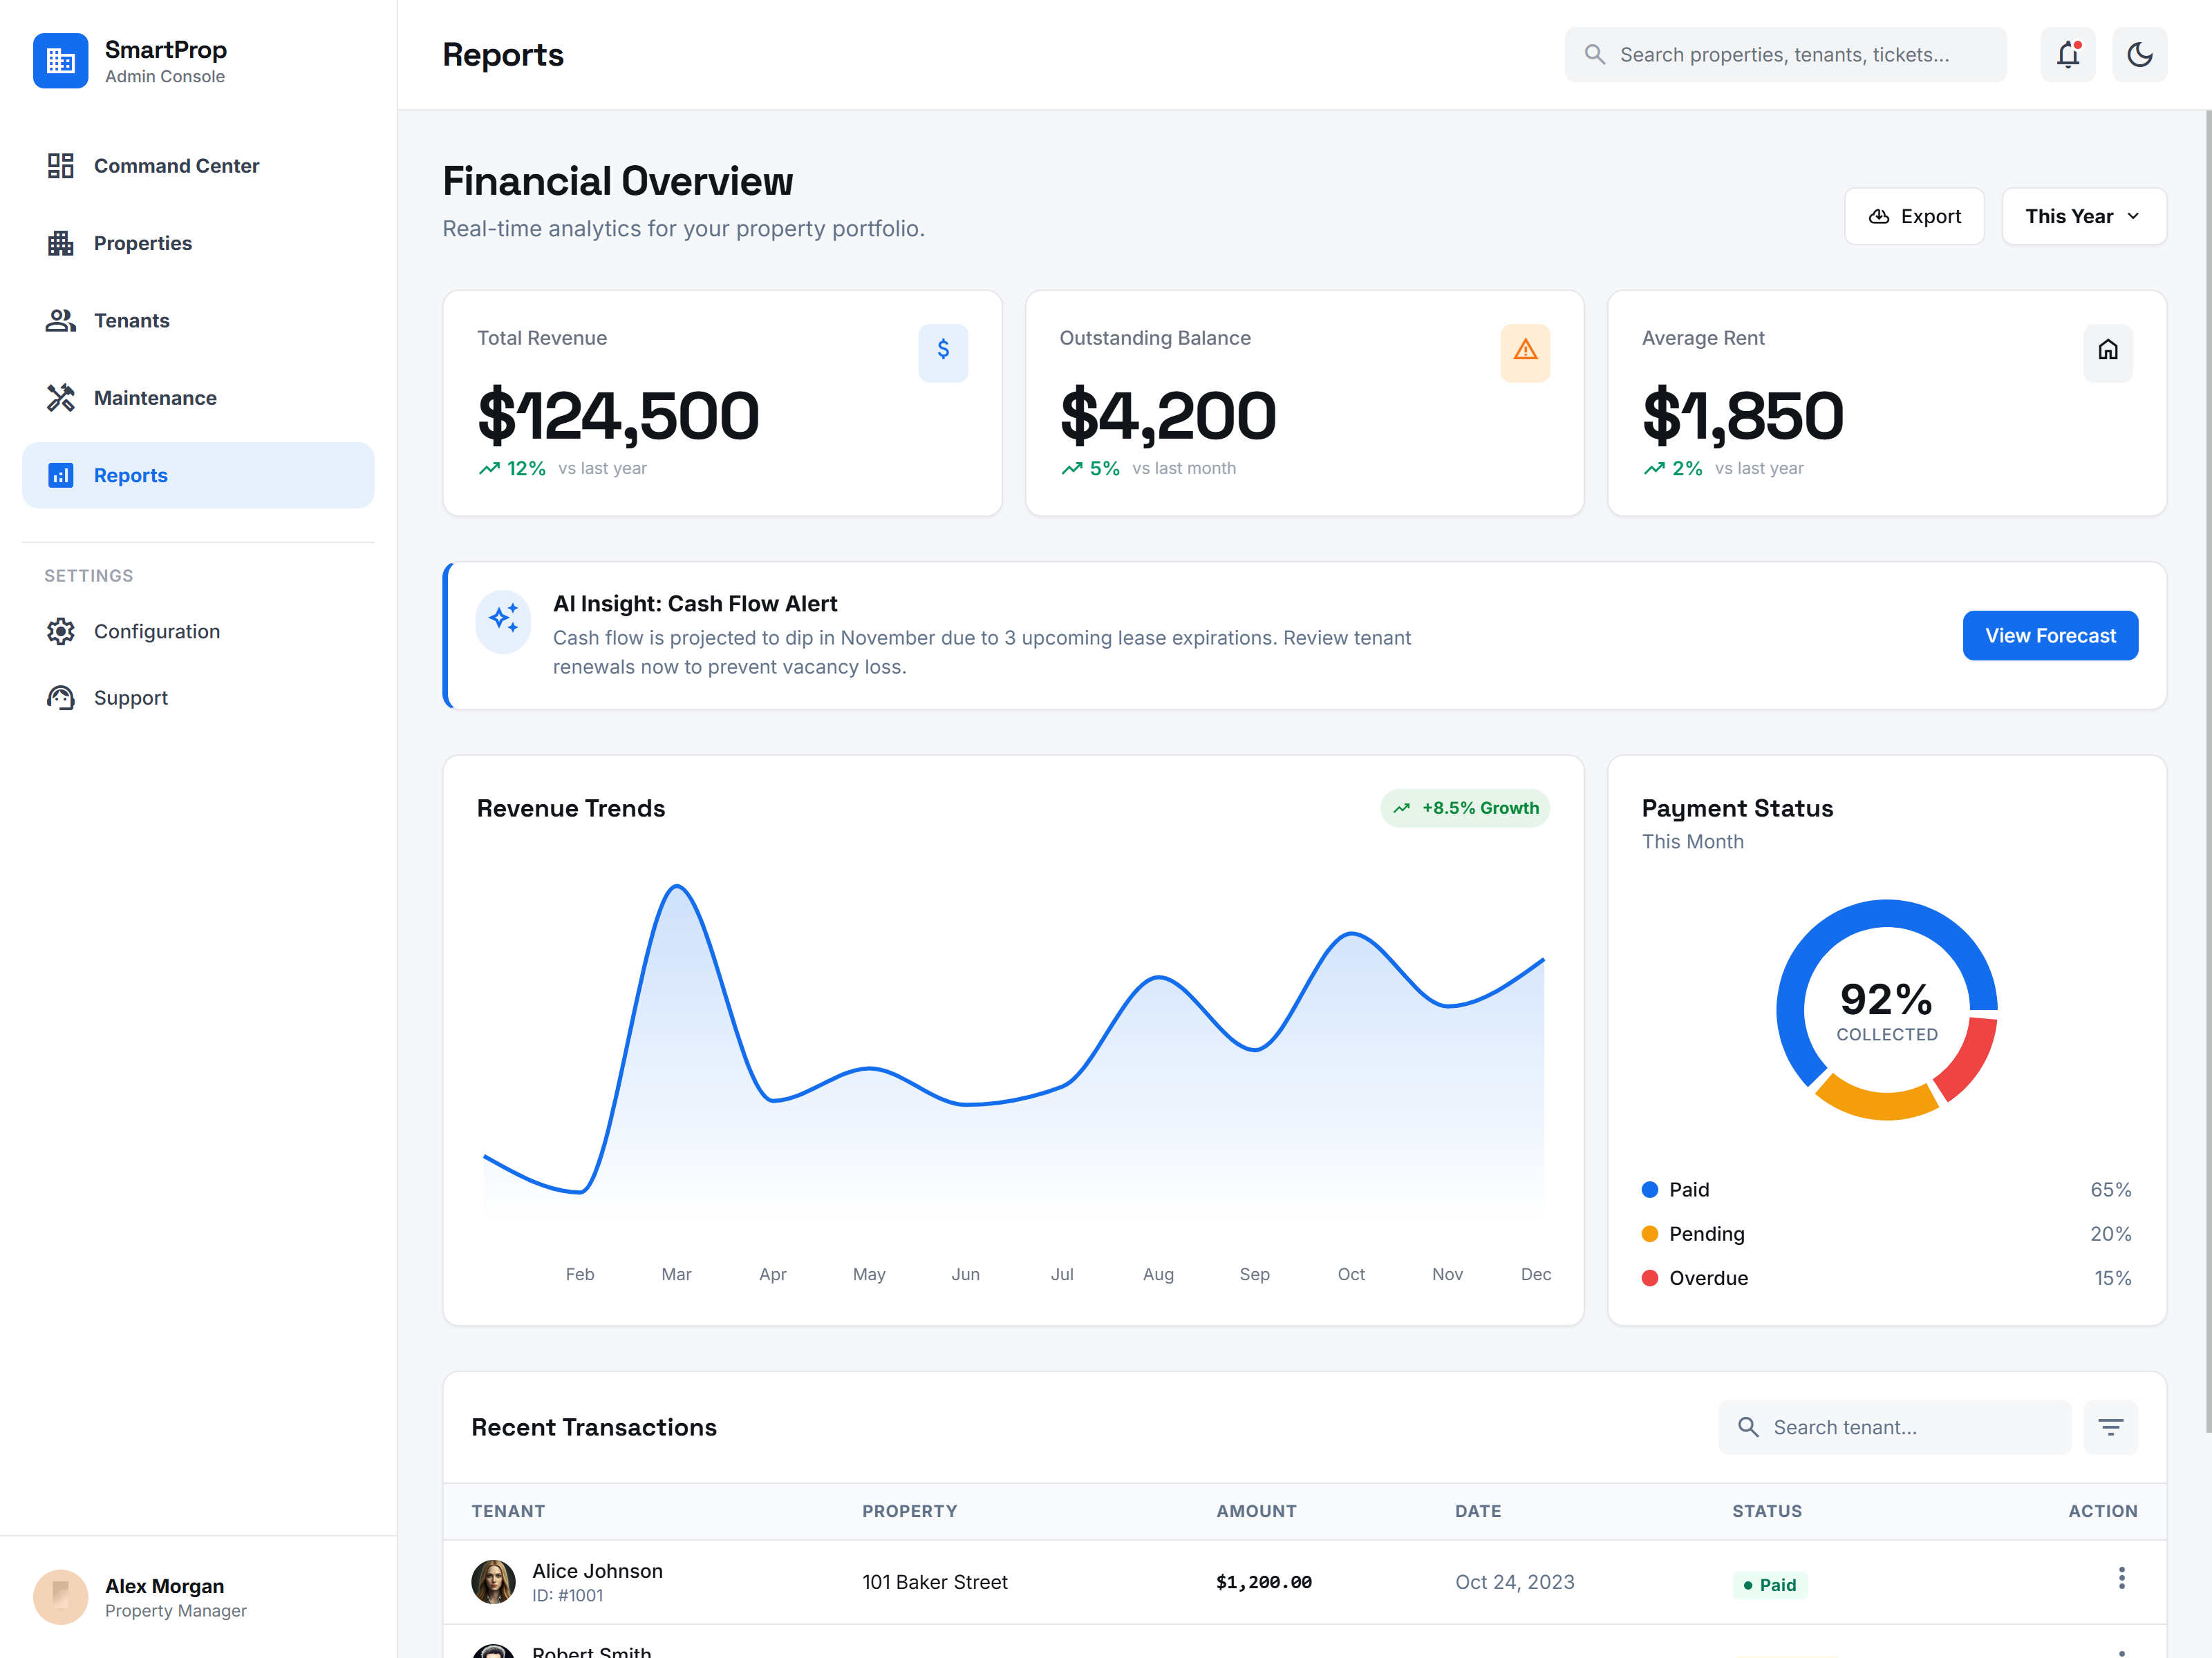Click the Export button
This screenshot has width=2212, height=1658.
click(1914, 217)
